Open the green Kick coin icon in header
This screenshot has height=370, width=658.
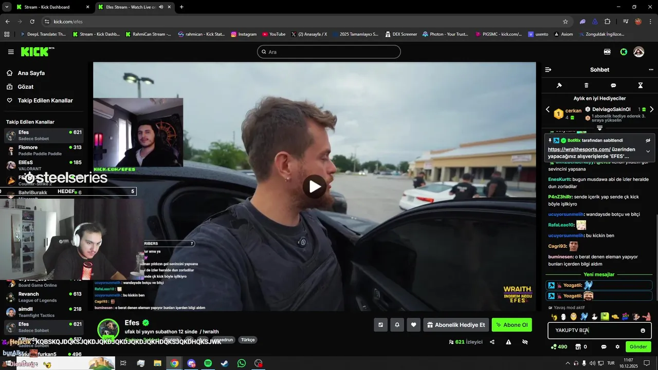(624, 52)
